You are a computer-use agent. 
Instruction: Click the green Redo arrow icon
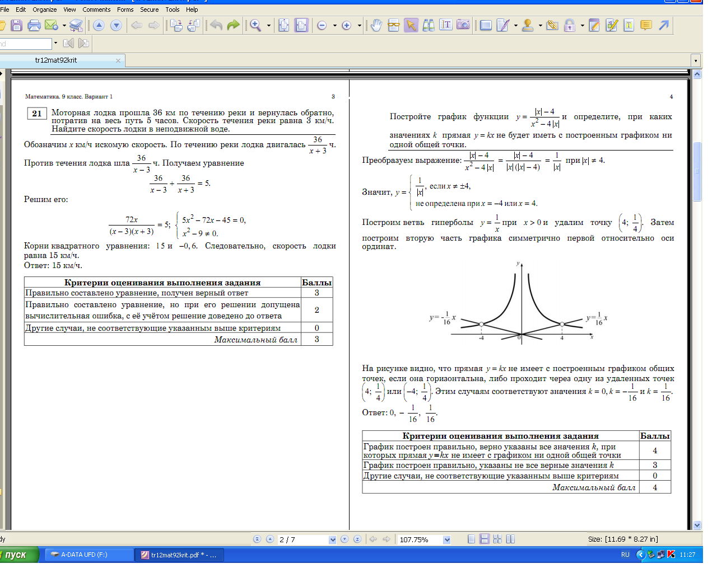pos(234,25)
